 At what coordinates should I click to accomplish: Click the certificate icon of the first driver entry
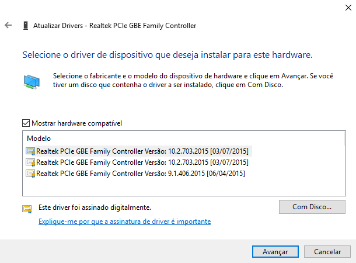pos(30,151)
